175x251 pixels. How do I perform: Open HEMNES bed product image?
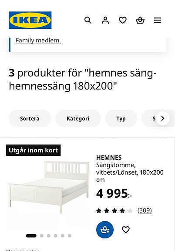(49, 187)
